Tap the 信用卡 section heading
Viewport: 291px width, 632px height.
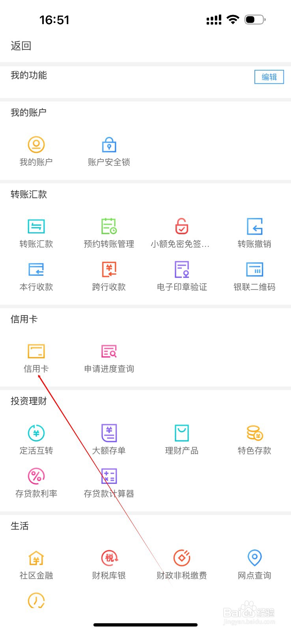tap(24, 319)
